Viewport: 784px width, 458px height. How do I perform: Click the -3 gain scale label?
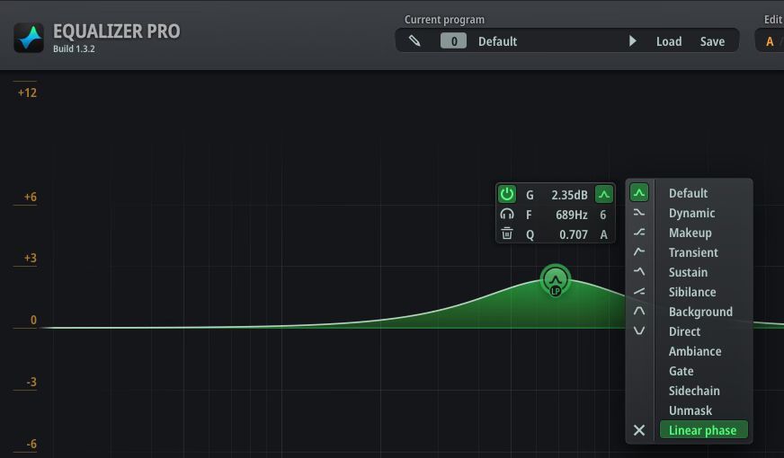pos(31,382)
